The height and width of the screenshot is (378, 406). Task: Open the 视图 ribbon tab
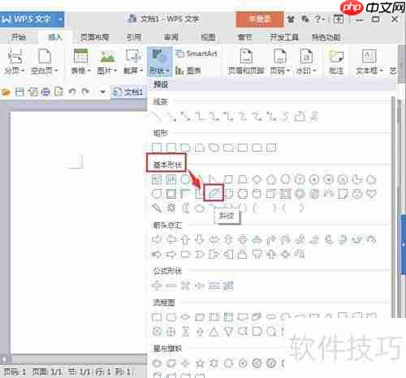[x=208, y=37]
